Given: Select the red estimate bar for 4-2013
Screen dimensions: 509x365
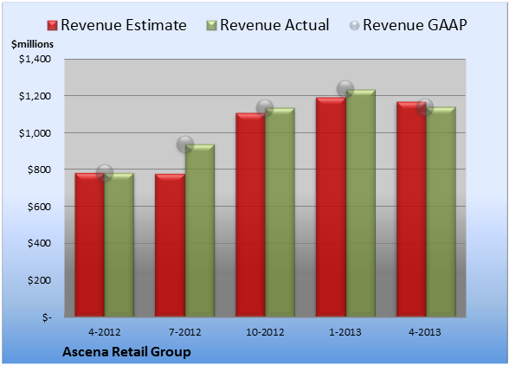Looking at the screenshot, I should pyautogui.click(x=411, y=209).
